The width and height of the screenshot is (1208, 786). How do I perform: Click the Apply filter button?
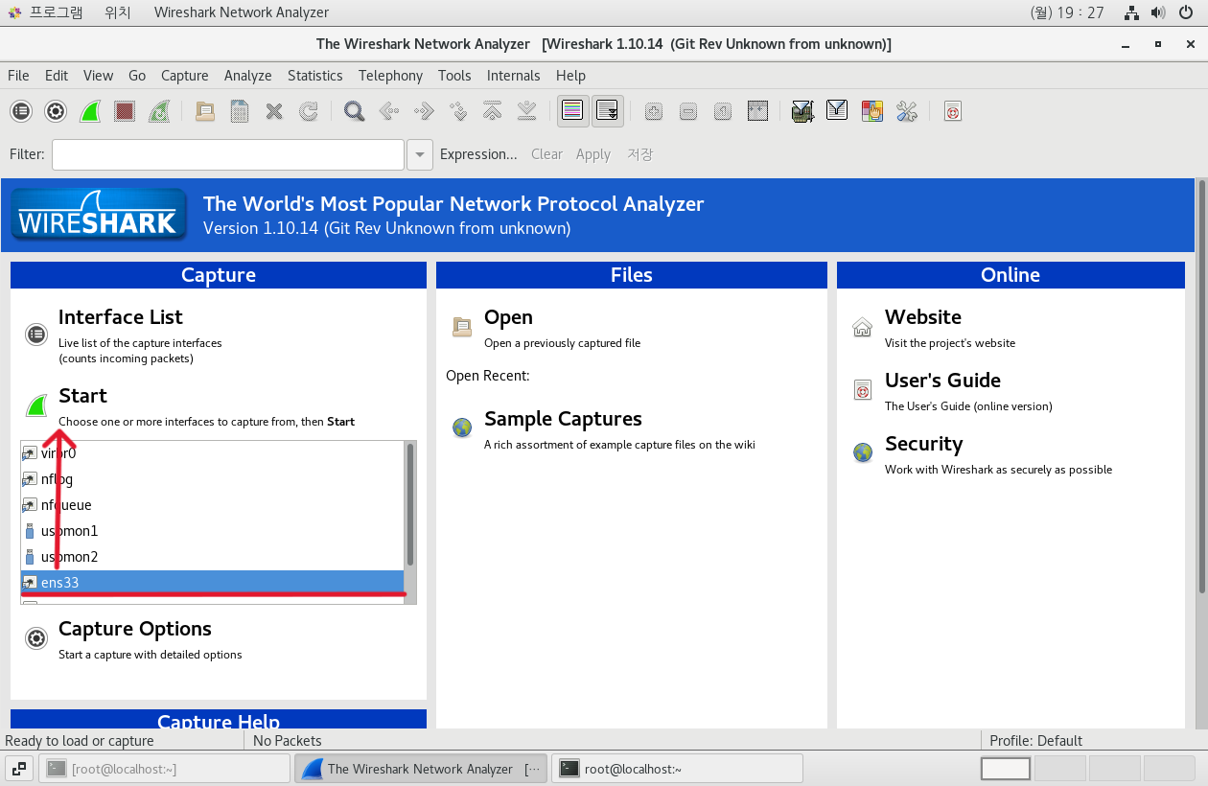pyautogui.click(x=593, y=154)
